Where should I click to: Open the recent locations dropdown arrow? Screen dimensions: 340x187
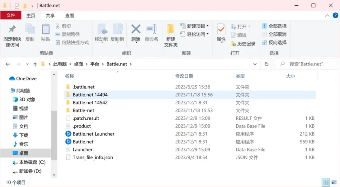point(27,64)
